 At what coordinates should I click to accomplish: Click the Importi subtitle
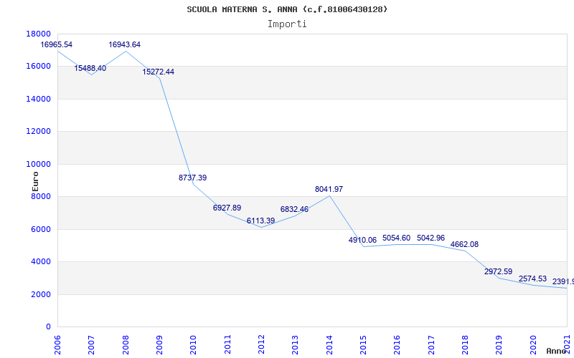coord(287,24)
